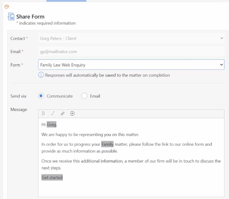Open the Form dropdown arrow
This screenshot has width=229, height=199.
(221, 65)
